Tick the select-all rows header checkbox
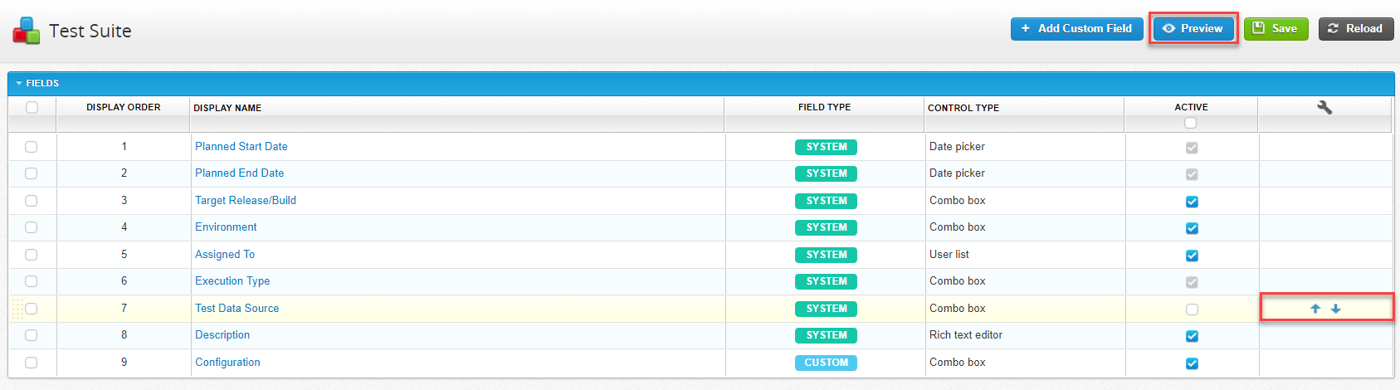 [32, 107]
